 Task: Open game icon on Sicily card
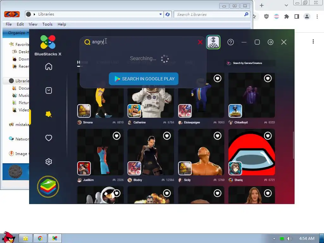185,168
